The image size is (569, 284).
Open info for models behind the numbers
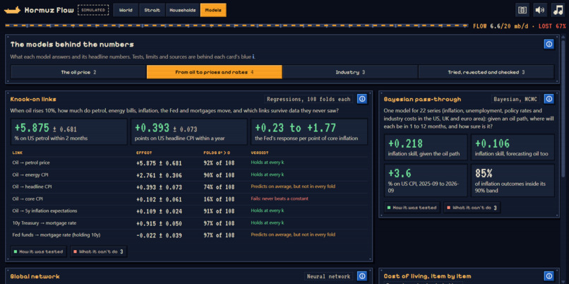(549, 45)
